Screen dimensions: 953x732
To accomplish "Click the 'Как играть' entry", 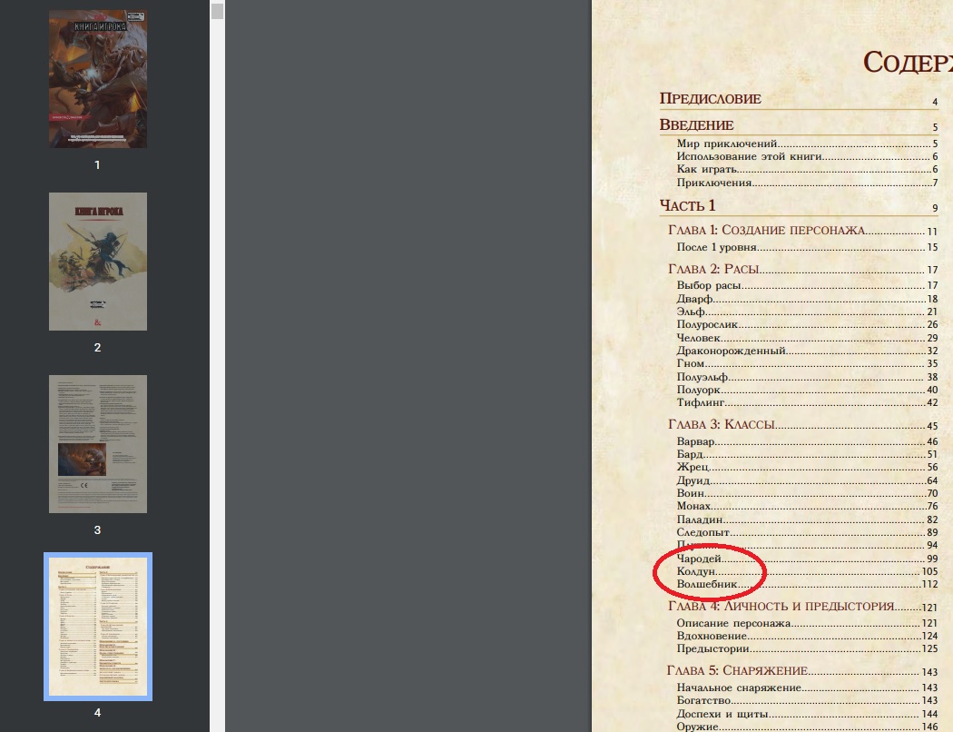I will tap(707, 169).
